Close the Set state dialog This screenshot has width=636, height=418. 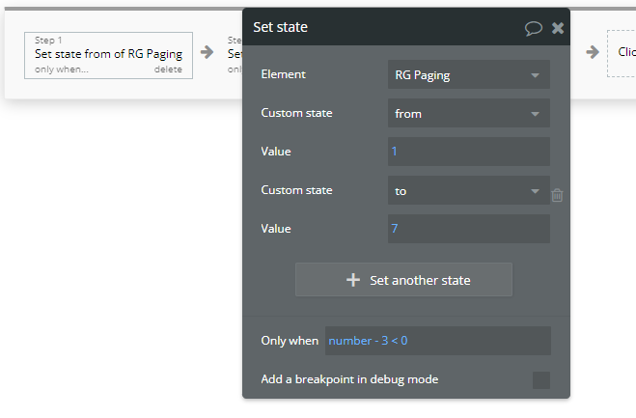point(558,28)
